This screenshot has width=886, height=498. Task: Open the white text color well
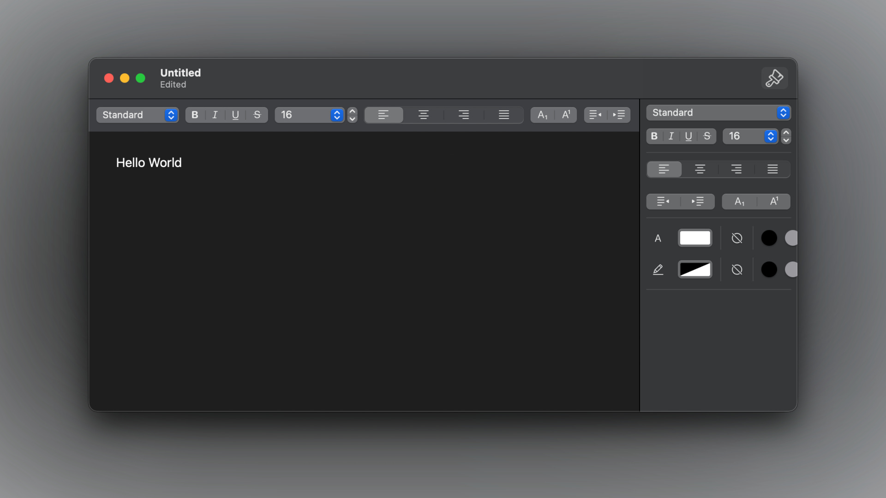694,238
